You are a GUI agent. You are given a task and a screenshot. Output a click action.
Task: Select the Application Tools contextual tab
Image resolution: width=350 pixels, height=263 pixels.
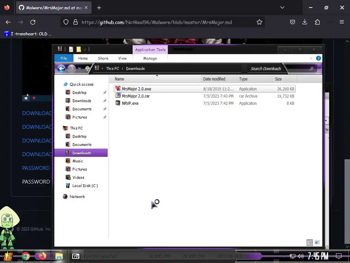(150, 50)
